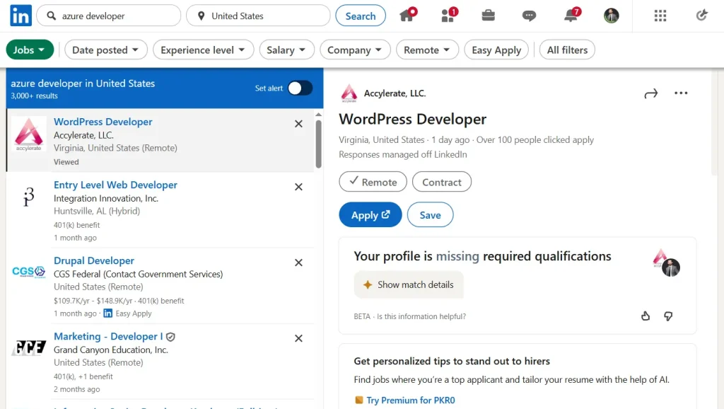The height and width of the screenshot is (409, 724).
Task: Open the apps grid icon
Action: [660, 16]
